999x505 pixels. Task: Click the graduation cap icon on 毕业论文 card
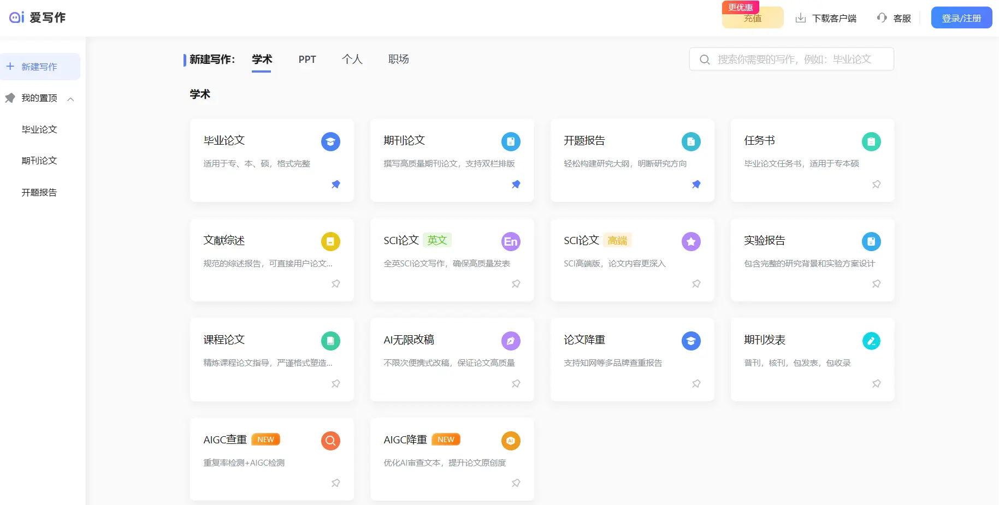tap(330, 142)
